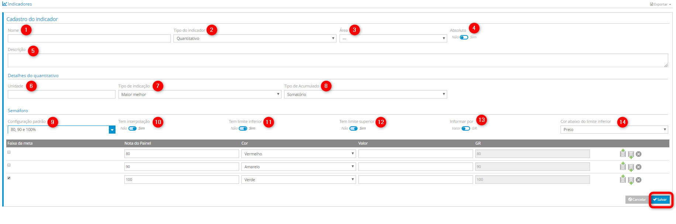This screenshot has width=676, height=224.
Task: Open the Tipo do indicador dropdown
Action: point(255,38)
